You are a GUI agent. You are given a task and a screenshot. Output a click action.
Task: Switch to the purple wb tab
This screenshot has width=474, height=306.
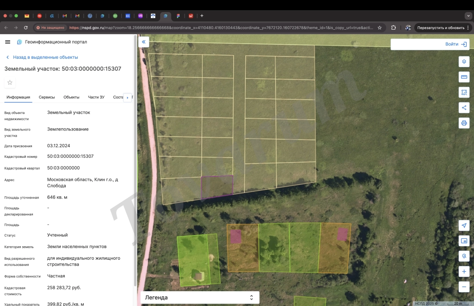[141, 16]
